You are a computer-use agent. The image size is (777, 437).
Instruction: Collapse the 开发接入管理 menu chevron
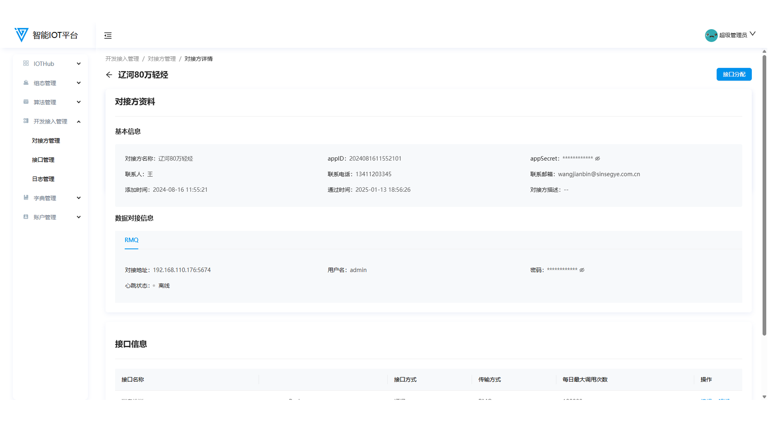pos(79,121)
